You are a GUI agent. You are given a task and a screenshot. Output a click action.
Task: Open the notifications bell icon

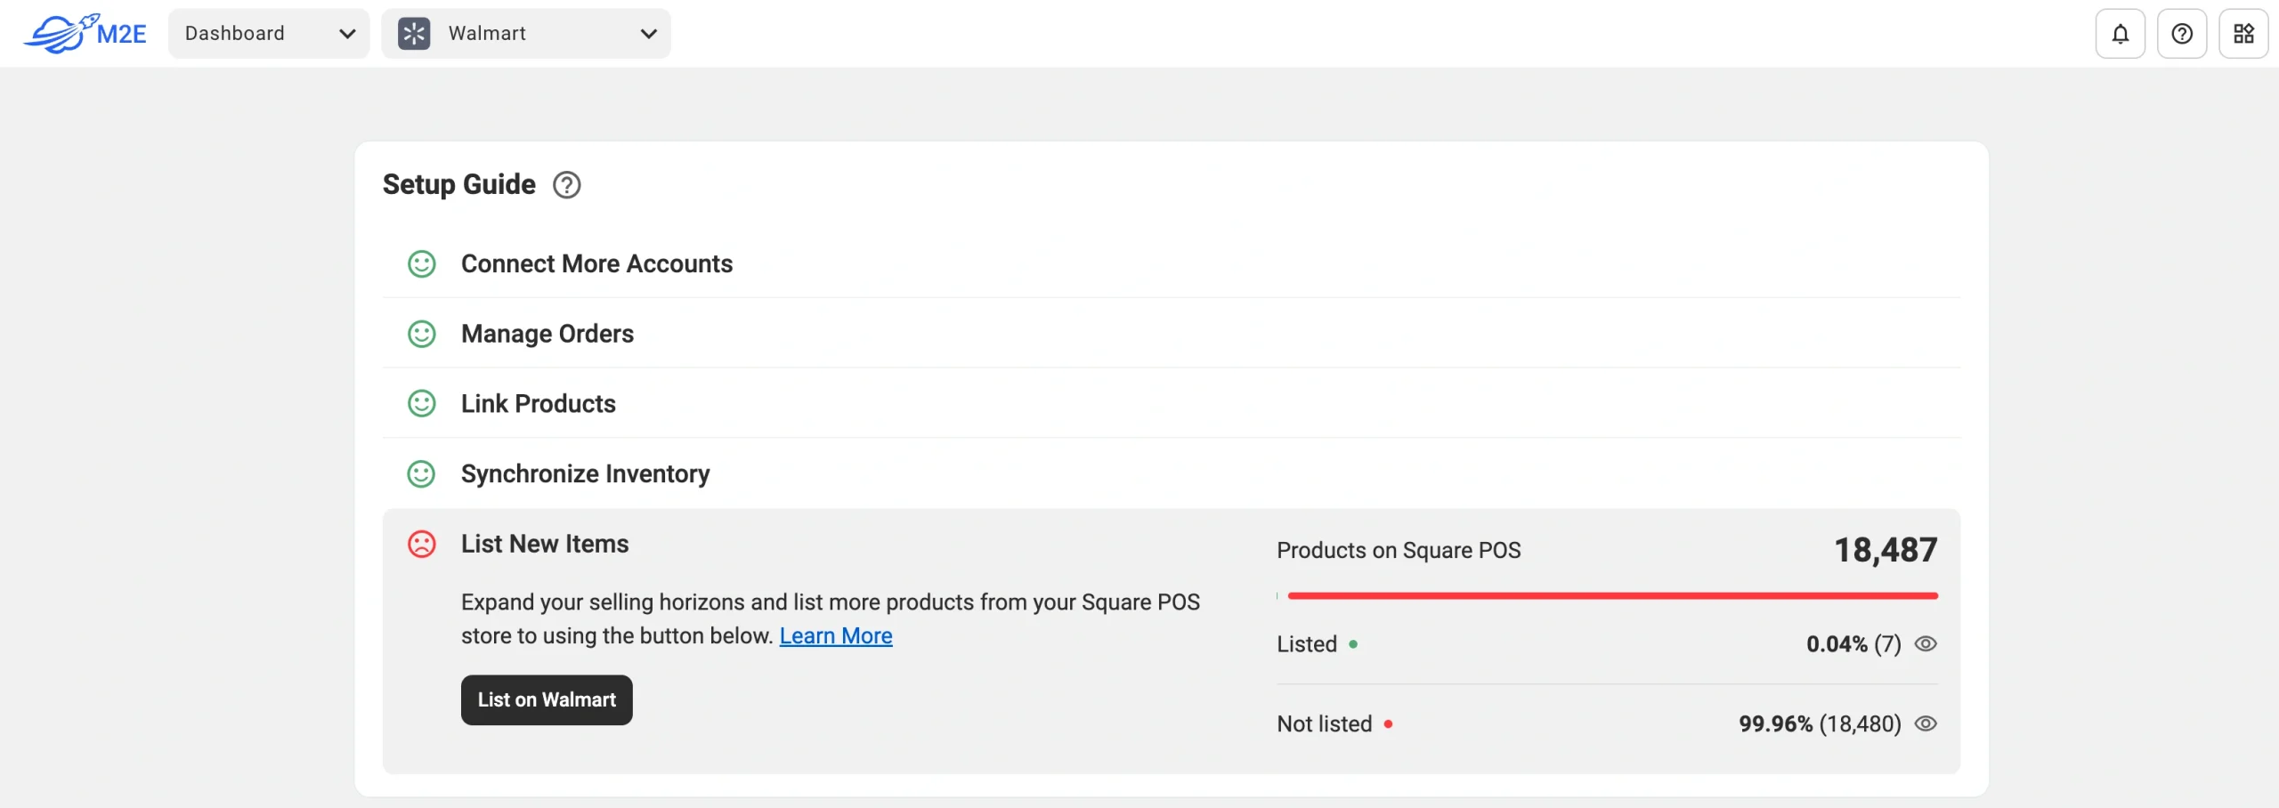tap(2120, 33)
